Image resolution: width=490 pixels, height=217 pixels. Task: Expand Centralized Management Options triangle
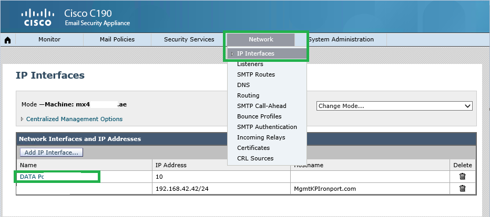point(22,119)
